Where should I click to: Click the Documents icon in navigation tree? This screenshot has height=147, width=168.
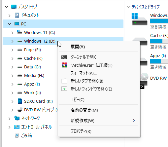point(17,15)
